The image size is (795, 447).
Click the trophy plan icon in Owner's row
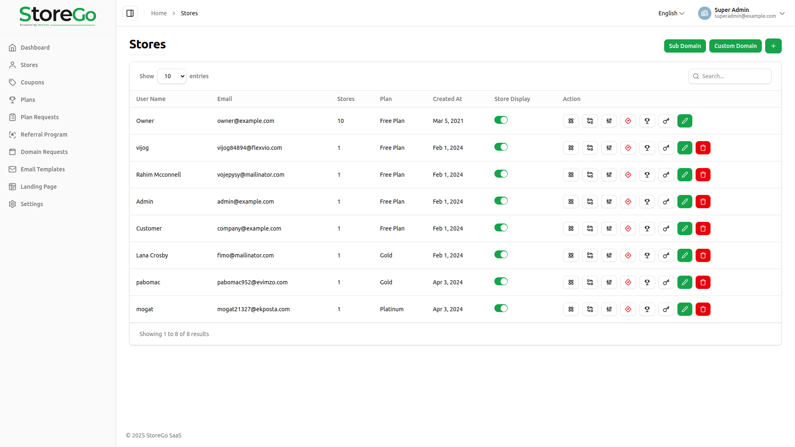[647, 121]
